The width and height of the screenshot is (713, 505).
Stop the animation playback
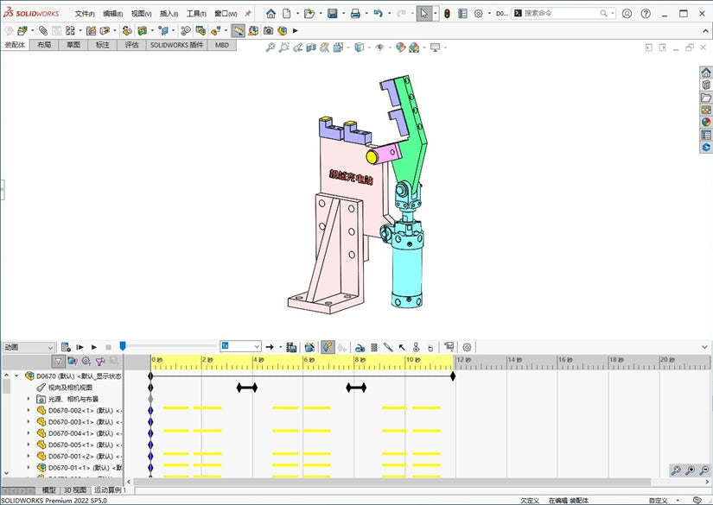click(x=108, y=347)
